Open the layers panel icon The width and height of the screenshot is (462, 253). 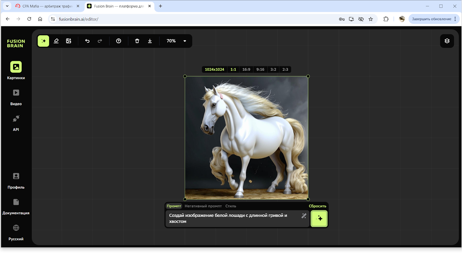(447, 41)
